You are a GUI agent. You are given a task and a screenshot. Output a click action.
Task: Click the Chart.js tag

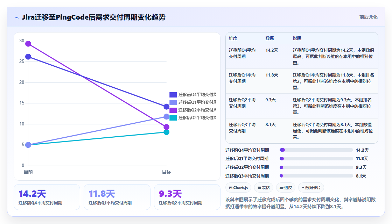pyautogui.click(x=238, y=188)
